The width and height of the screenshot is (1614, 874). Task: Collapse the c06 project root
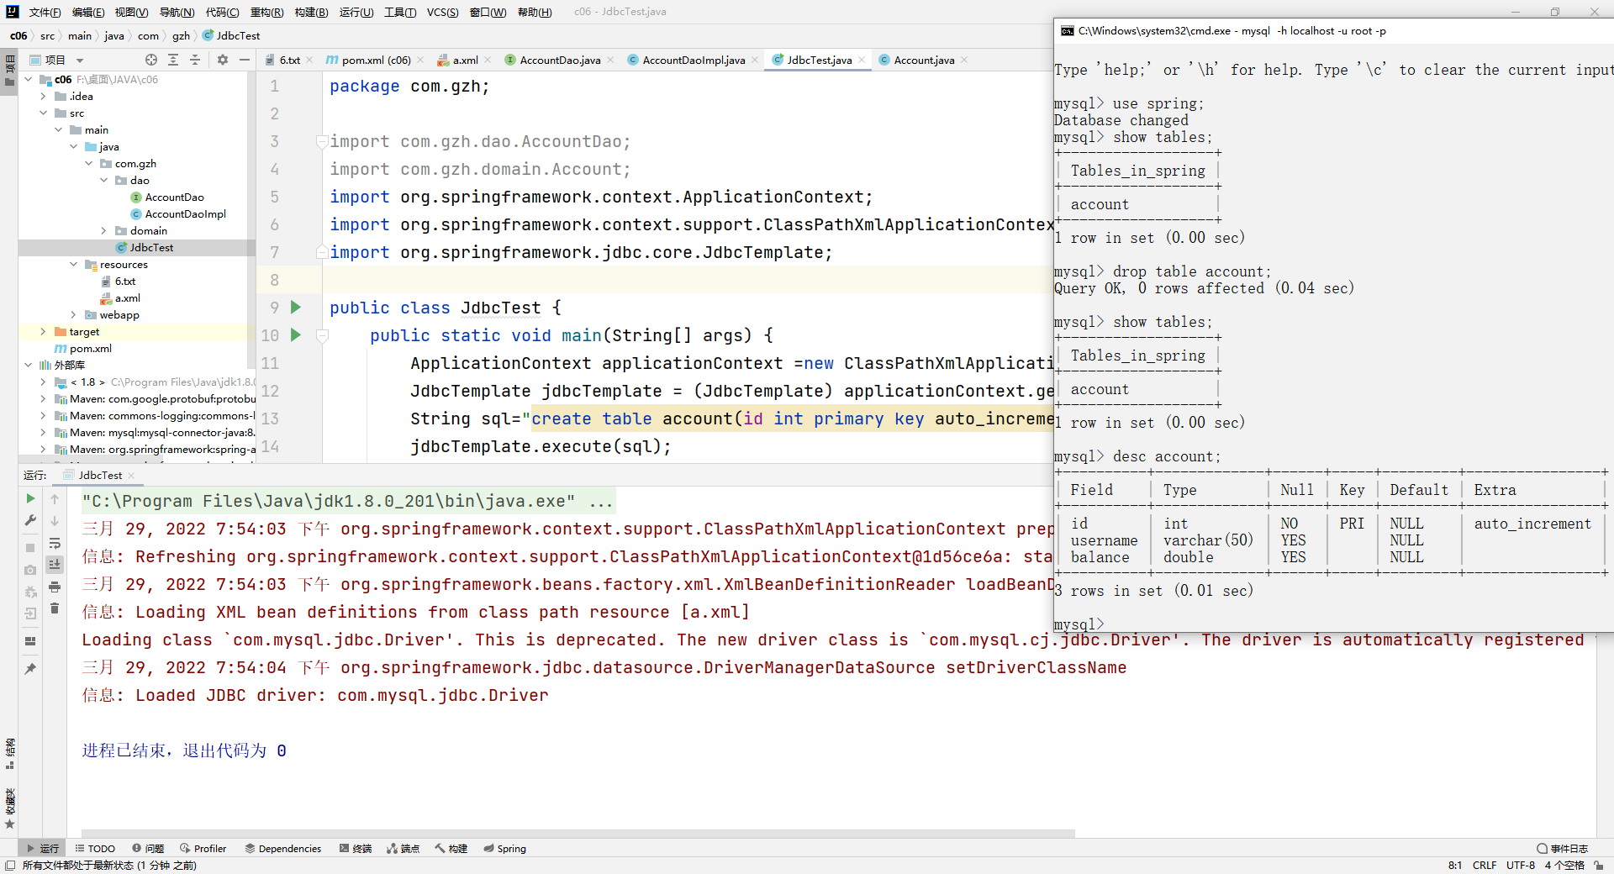[29, 80]
